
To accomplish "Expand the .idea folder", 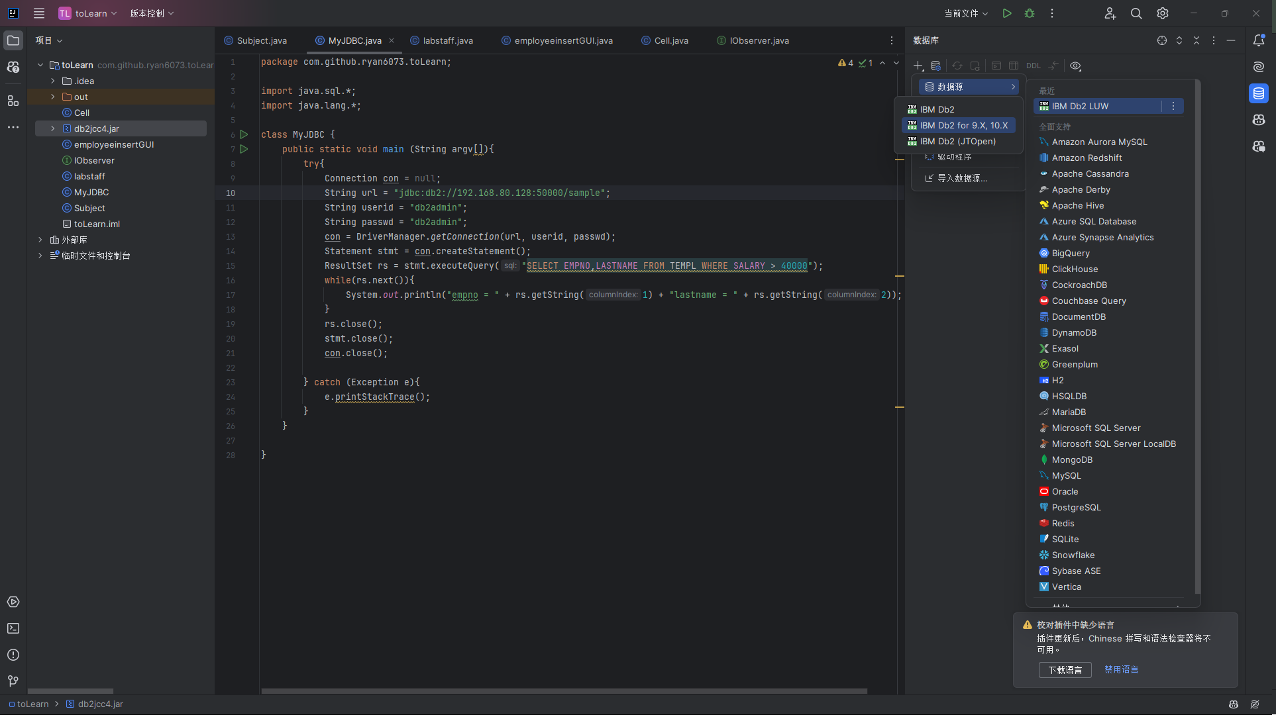I will 53,81.
